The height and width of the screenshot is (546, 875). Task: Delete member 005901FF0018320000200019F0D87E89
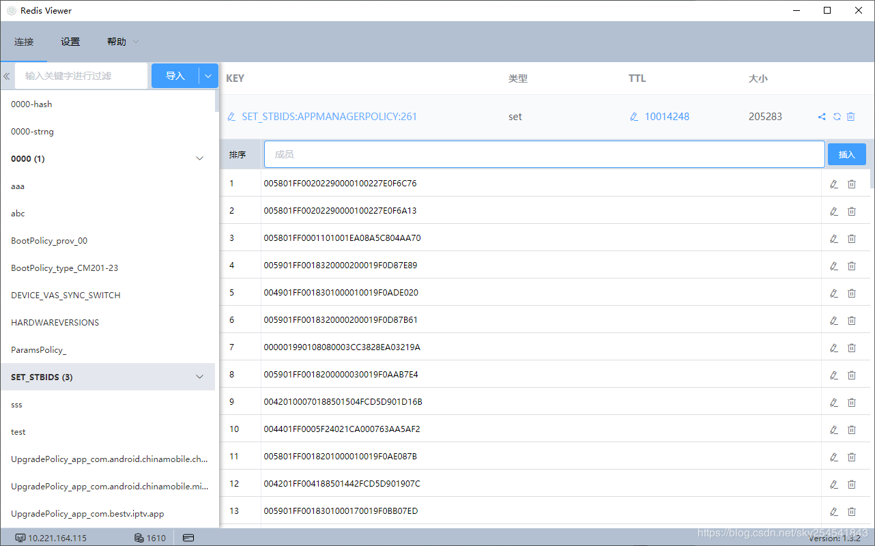(852, 265)
